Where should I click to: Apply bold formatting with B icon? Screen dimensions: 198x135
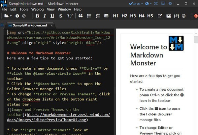pos(37,16)
